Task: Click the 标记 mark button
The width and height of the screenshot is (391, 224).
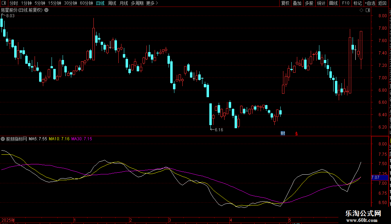Action: 357,3
